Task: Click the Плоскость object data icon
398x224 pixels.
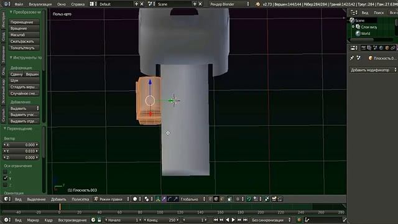Action: [x=371, y=58]
